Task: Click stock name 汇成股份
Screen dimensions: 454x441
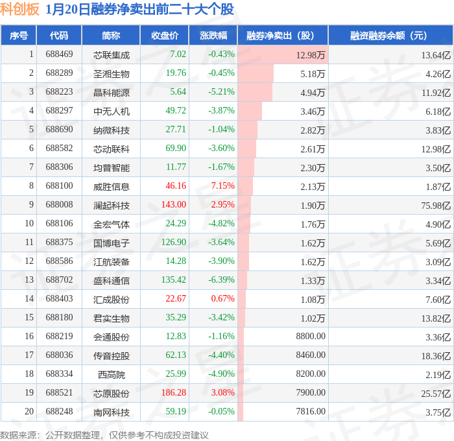Action: [111, 300]
